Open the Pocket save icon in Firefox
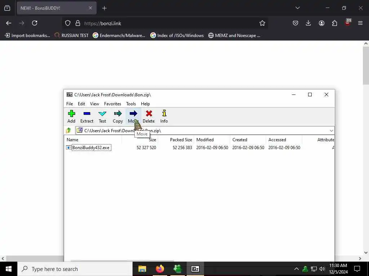Screen dimensions: 369x276 tap(295, 23)
